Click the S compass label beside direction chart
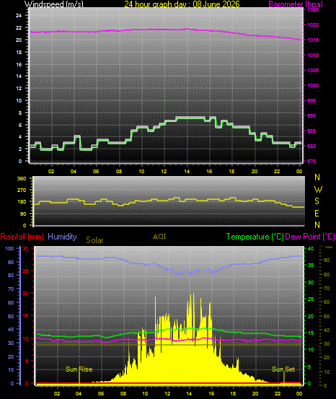The width and height of the screenshot is (336, 399). pos(317,201)
